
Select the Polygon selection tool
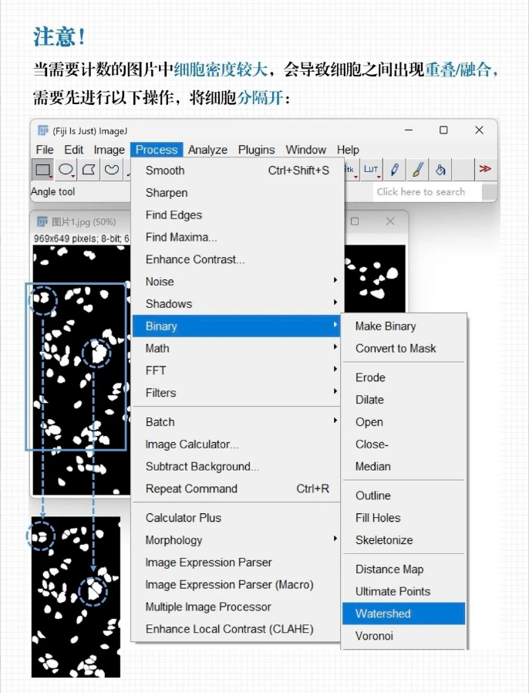point(89,170)
